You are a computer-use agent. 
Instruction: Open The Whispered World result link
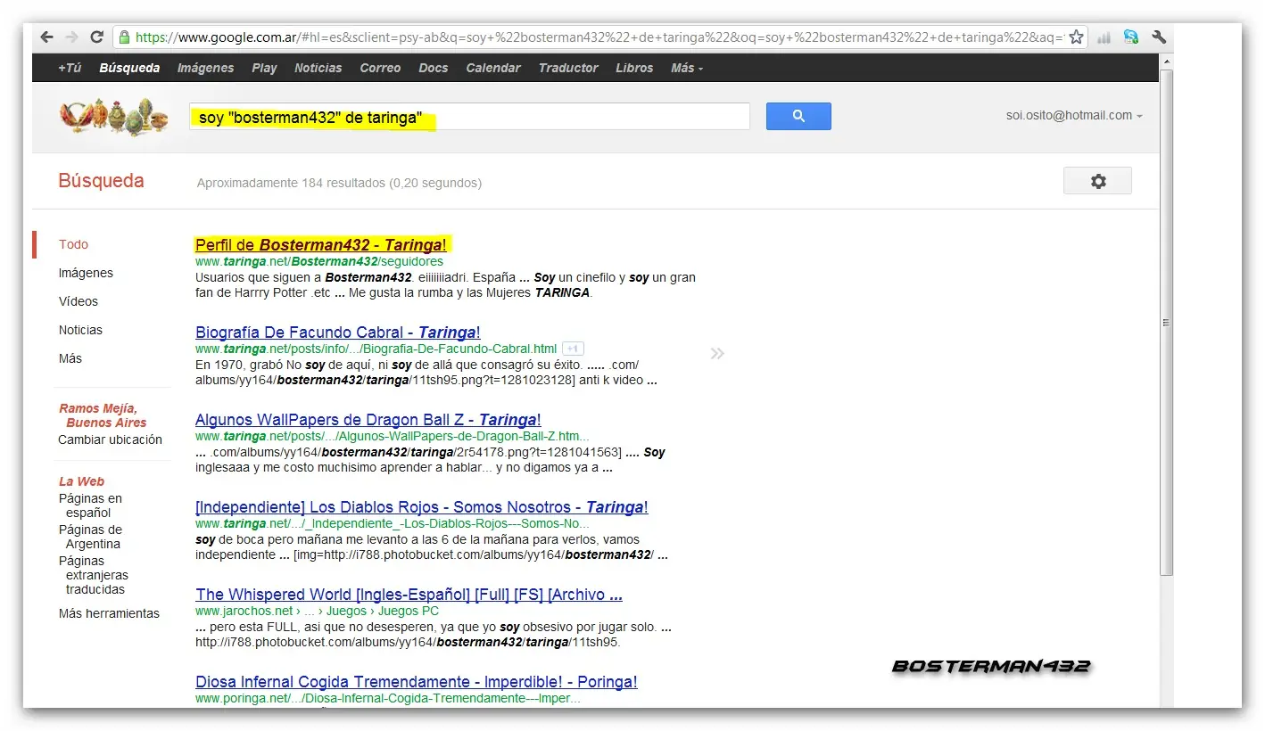[409, 595]
